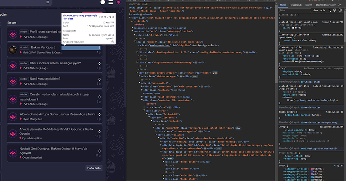346x181 pixels.
Task: Click the #2224c9 category-86-color swatch
Action: pos(312,172)
